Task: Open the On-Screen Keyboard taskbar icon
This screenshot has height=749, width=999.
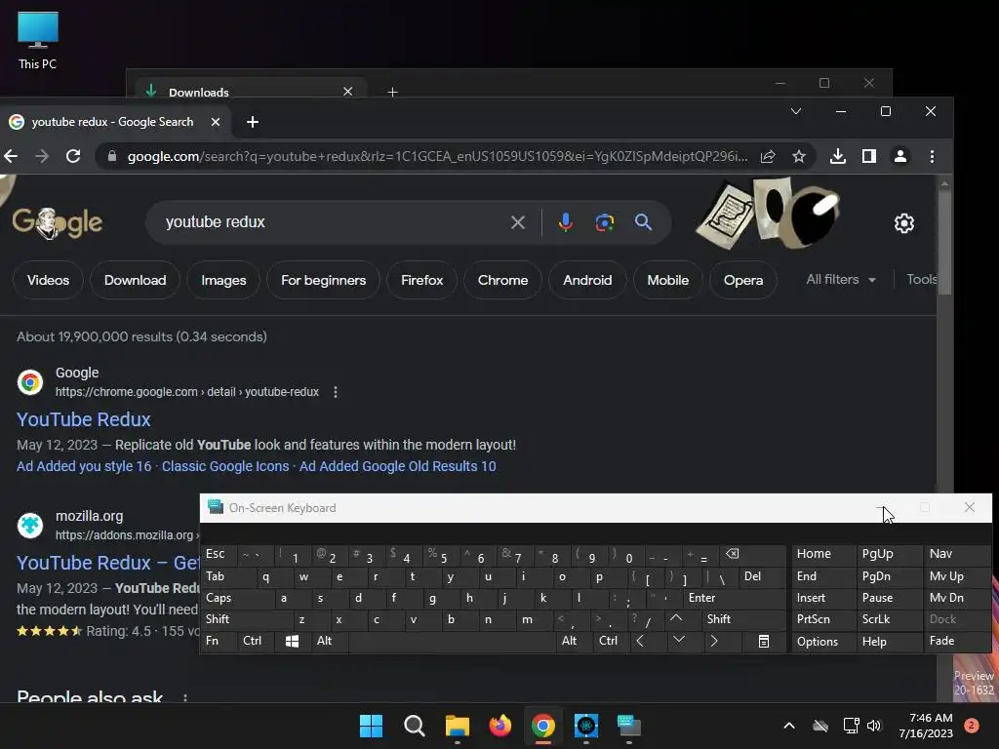Action: [x=629, y=726]
